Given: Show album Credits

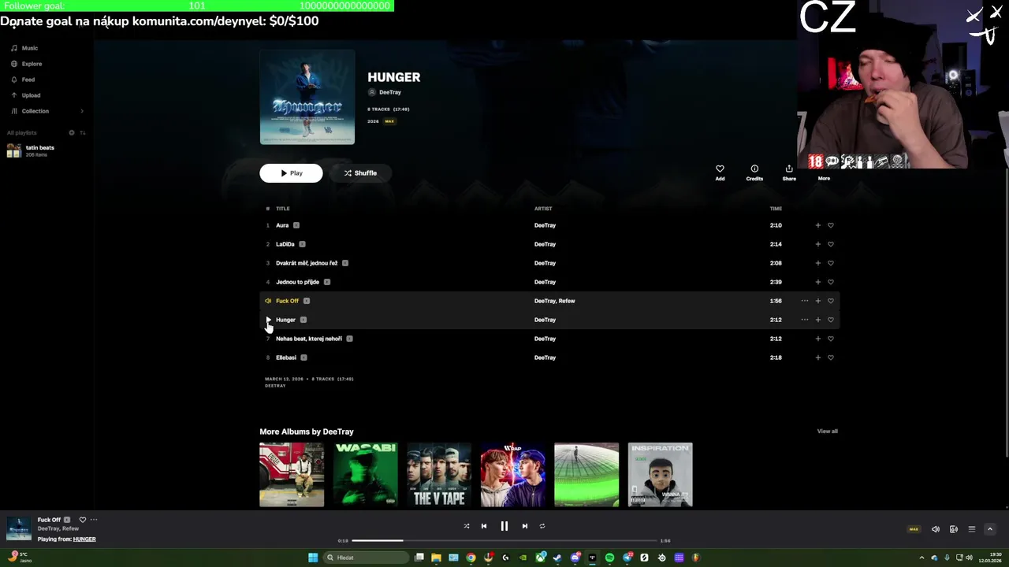Looking at the screenshot, I should coord(754,172).
